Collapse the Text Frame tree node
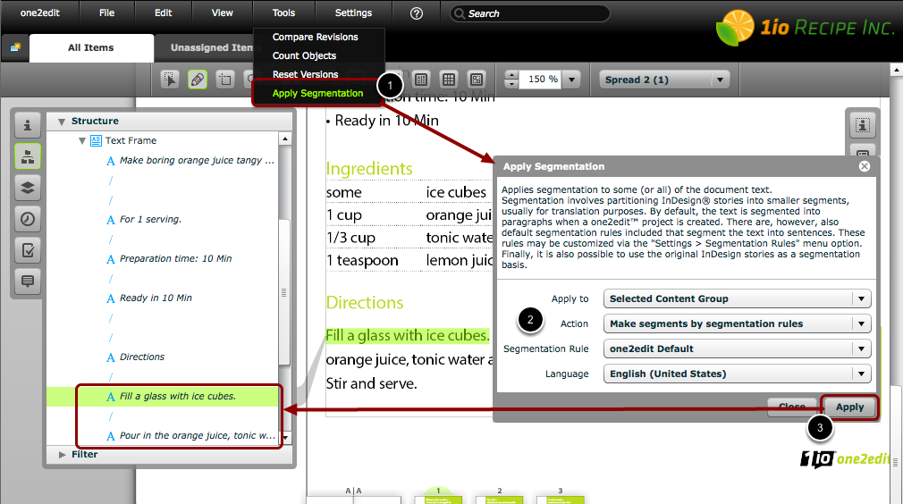Image resolution: width=903 pixels, height=504 pixels. 82,140
